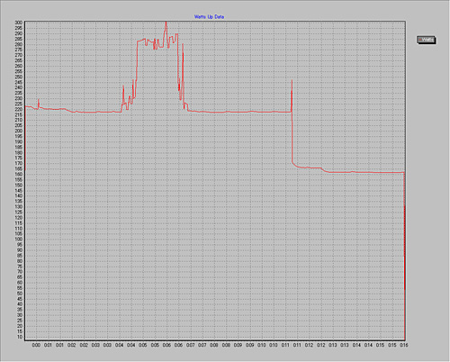Click the 250 label on the y-axis

19,77
